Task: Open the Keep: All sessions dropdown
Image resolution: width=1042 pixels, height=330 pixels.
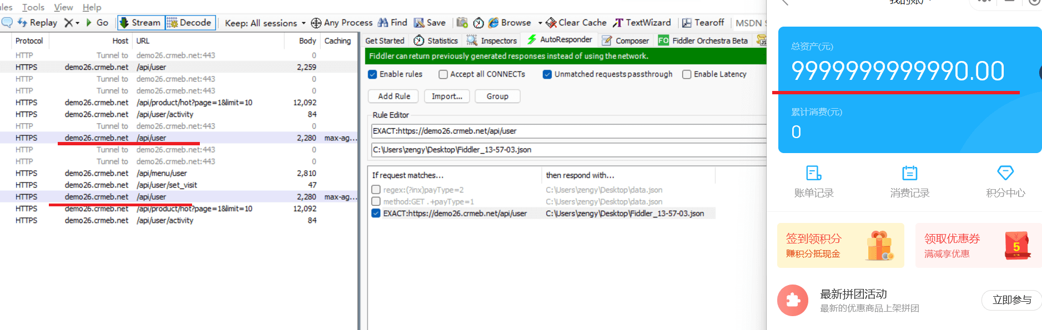Action: 265,23
